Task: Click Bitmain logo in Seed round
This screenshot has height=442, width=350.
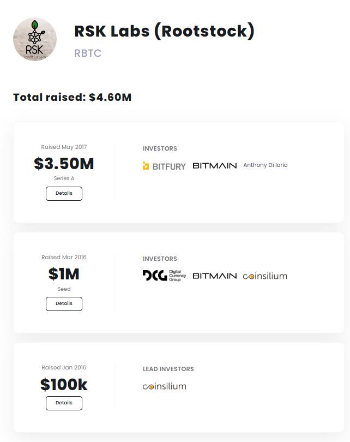Action: tap(215, 276)
